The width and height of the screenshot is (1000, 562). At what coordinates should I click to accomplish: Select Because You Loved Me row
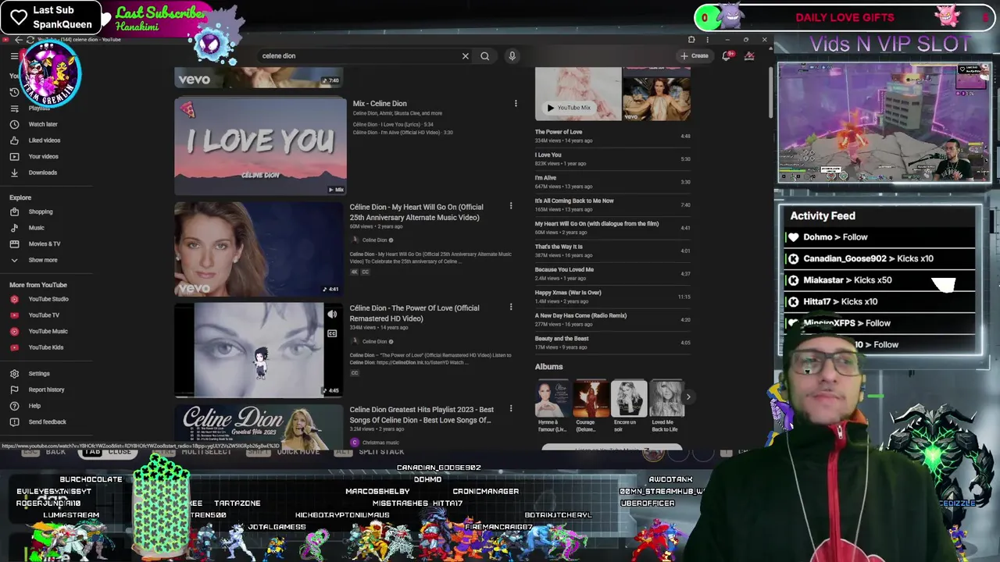(612, 274)
